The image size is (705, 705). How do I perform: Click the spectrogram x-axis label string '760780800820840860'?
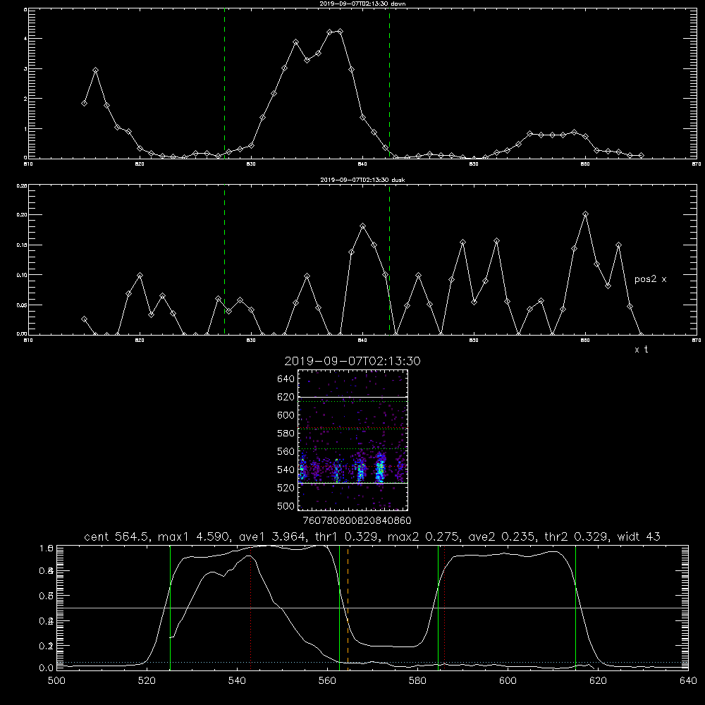click(x=357, y=521)
